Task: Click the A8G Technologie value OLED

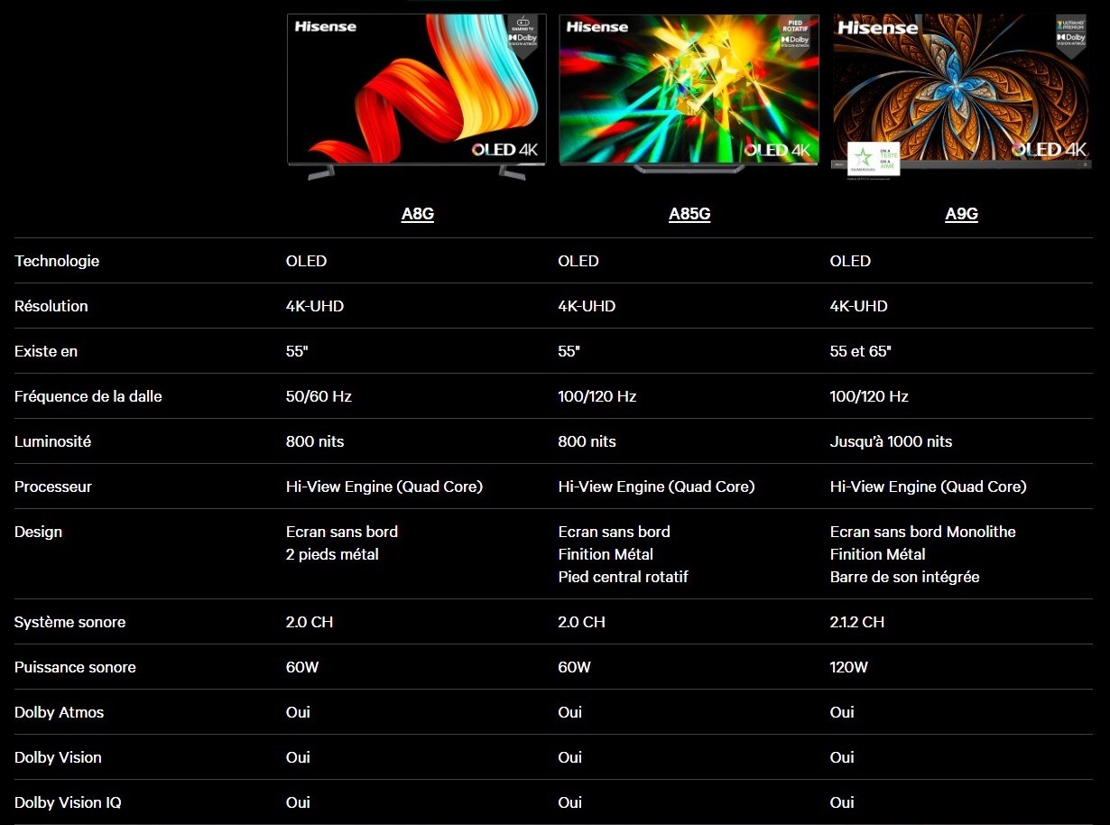Action: (x=306, y=261)
